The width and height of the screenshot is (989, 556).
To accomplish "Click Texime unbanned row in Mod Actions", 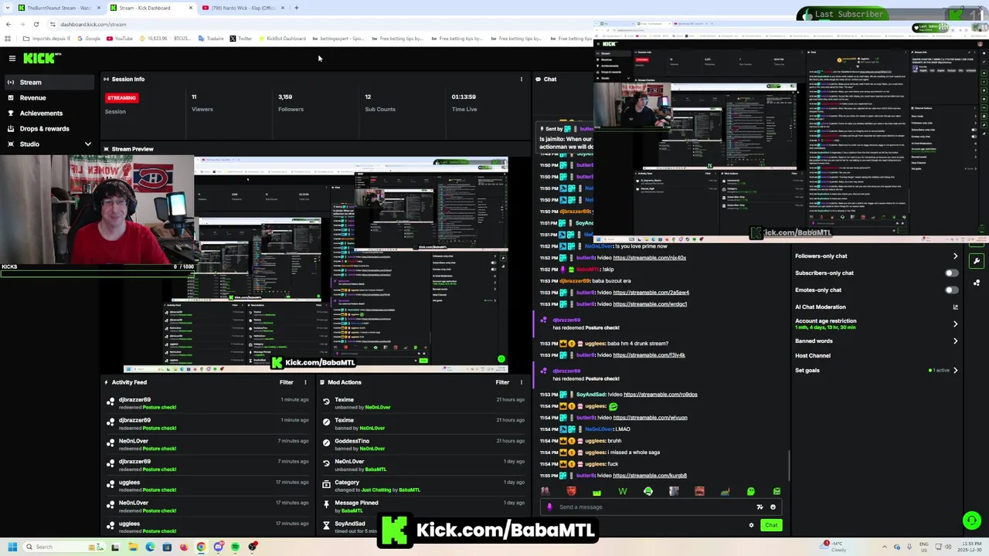I will [423, 403].
